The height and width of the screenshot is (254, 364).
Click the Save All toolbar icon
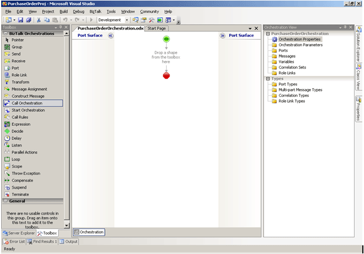coord(28,20)
